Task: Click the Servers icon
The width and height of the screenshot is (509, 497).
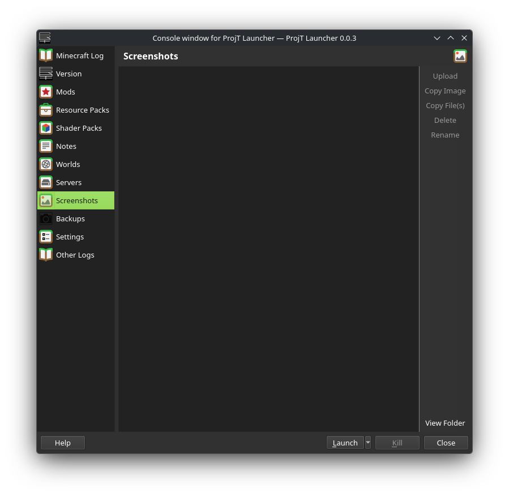Action: [x=46, y=182]
